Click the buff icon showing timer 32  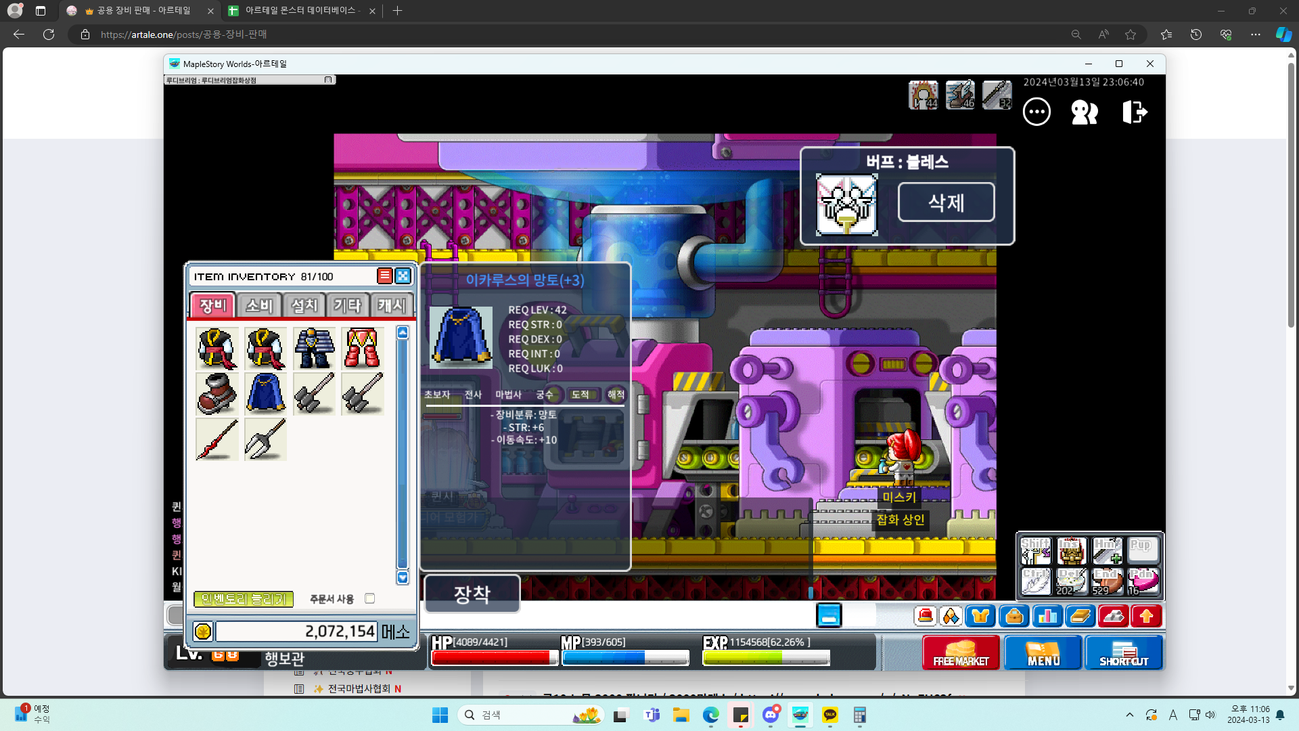[997, 95]
